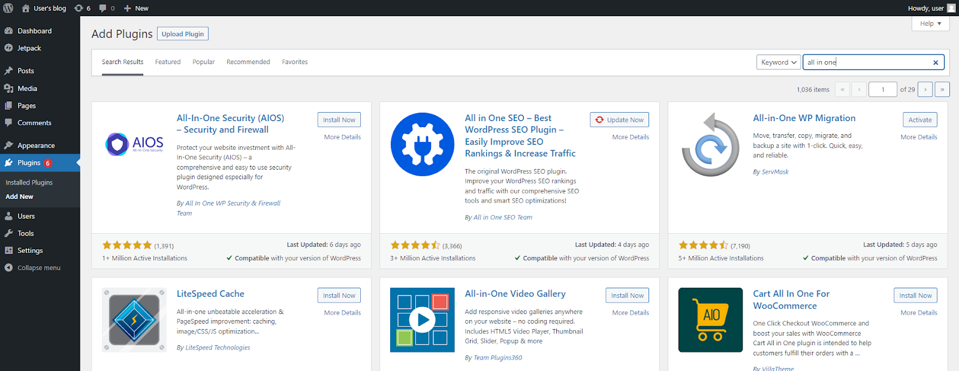Image resolution: width=959 pixels, height=371 pixels.
Task: Switch to Featured tab
Action: [168, 62]
